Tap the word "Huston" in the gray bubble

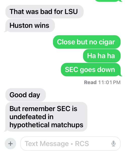tap(21, 26)
